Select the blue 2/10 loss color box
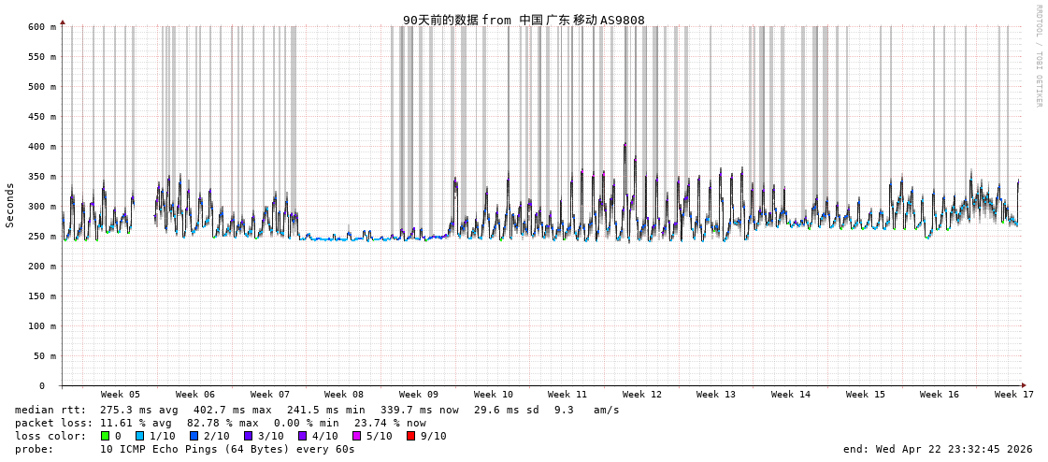 (194, 436)
